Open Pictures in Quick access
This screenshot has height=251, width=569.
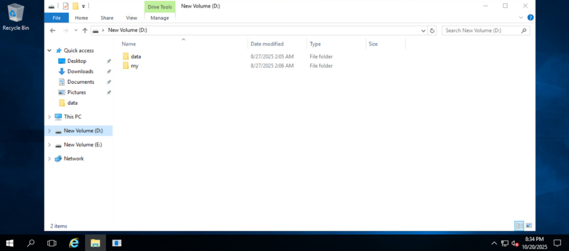(76, 93)
